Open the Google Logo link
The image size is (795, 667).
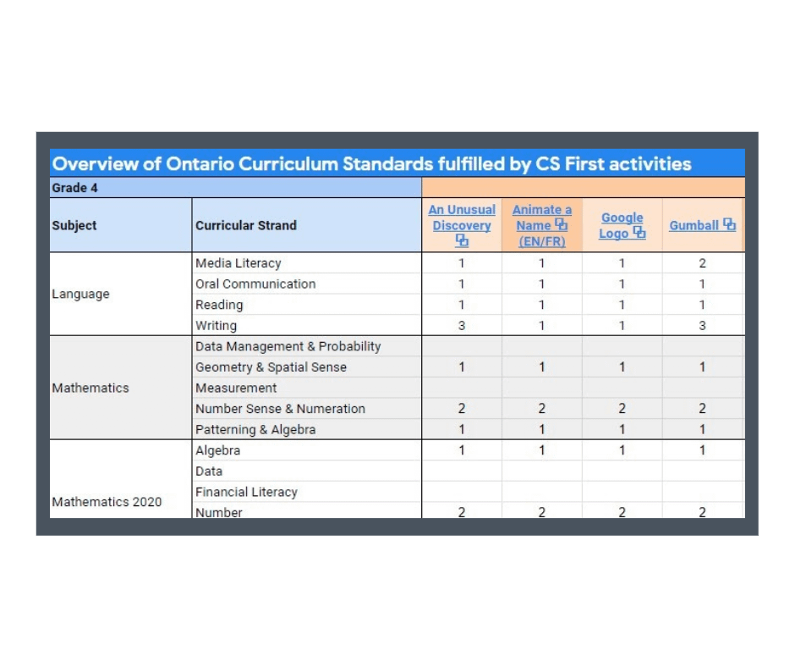[x=622, y=225]
